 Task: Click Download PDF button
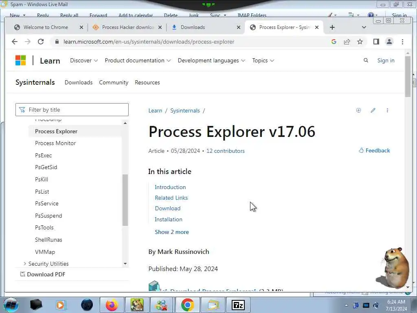tap(43, 274)
